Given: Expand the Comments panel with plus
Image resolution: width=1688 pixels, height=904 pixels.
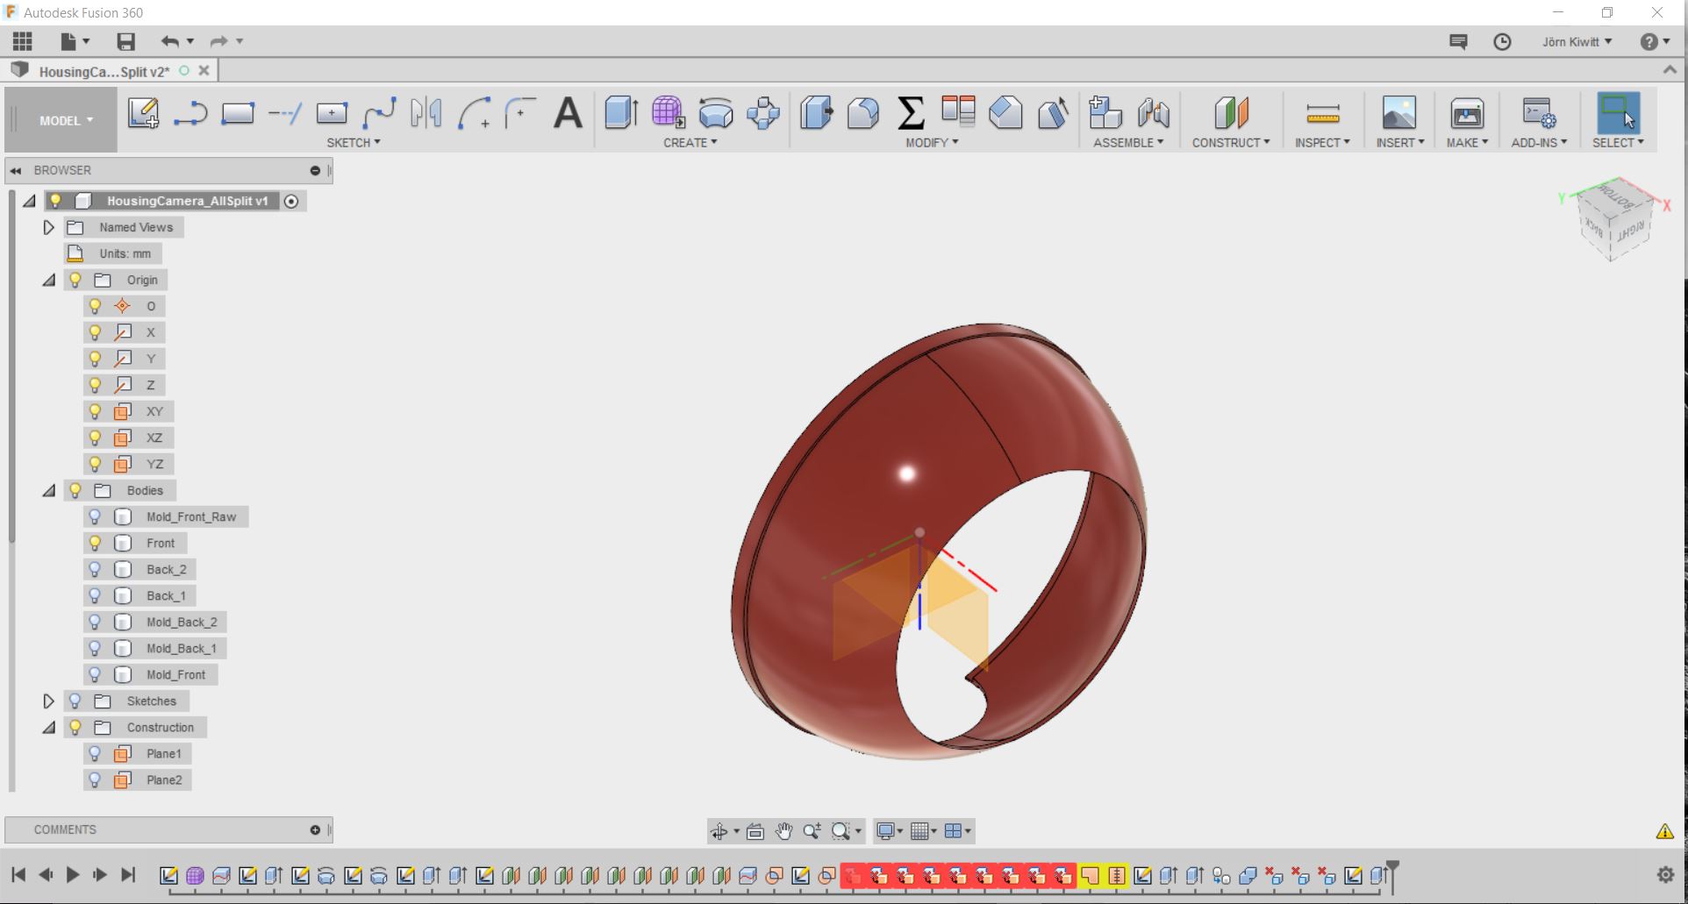Looking at the screenshot, I should click(x=315, y=829).
